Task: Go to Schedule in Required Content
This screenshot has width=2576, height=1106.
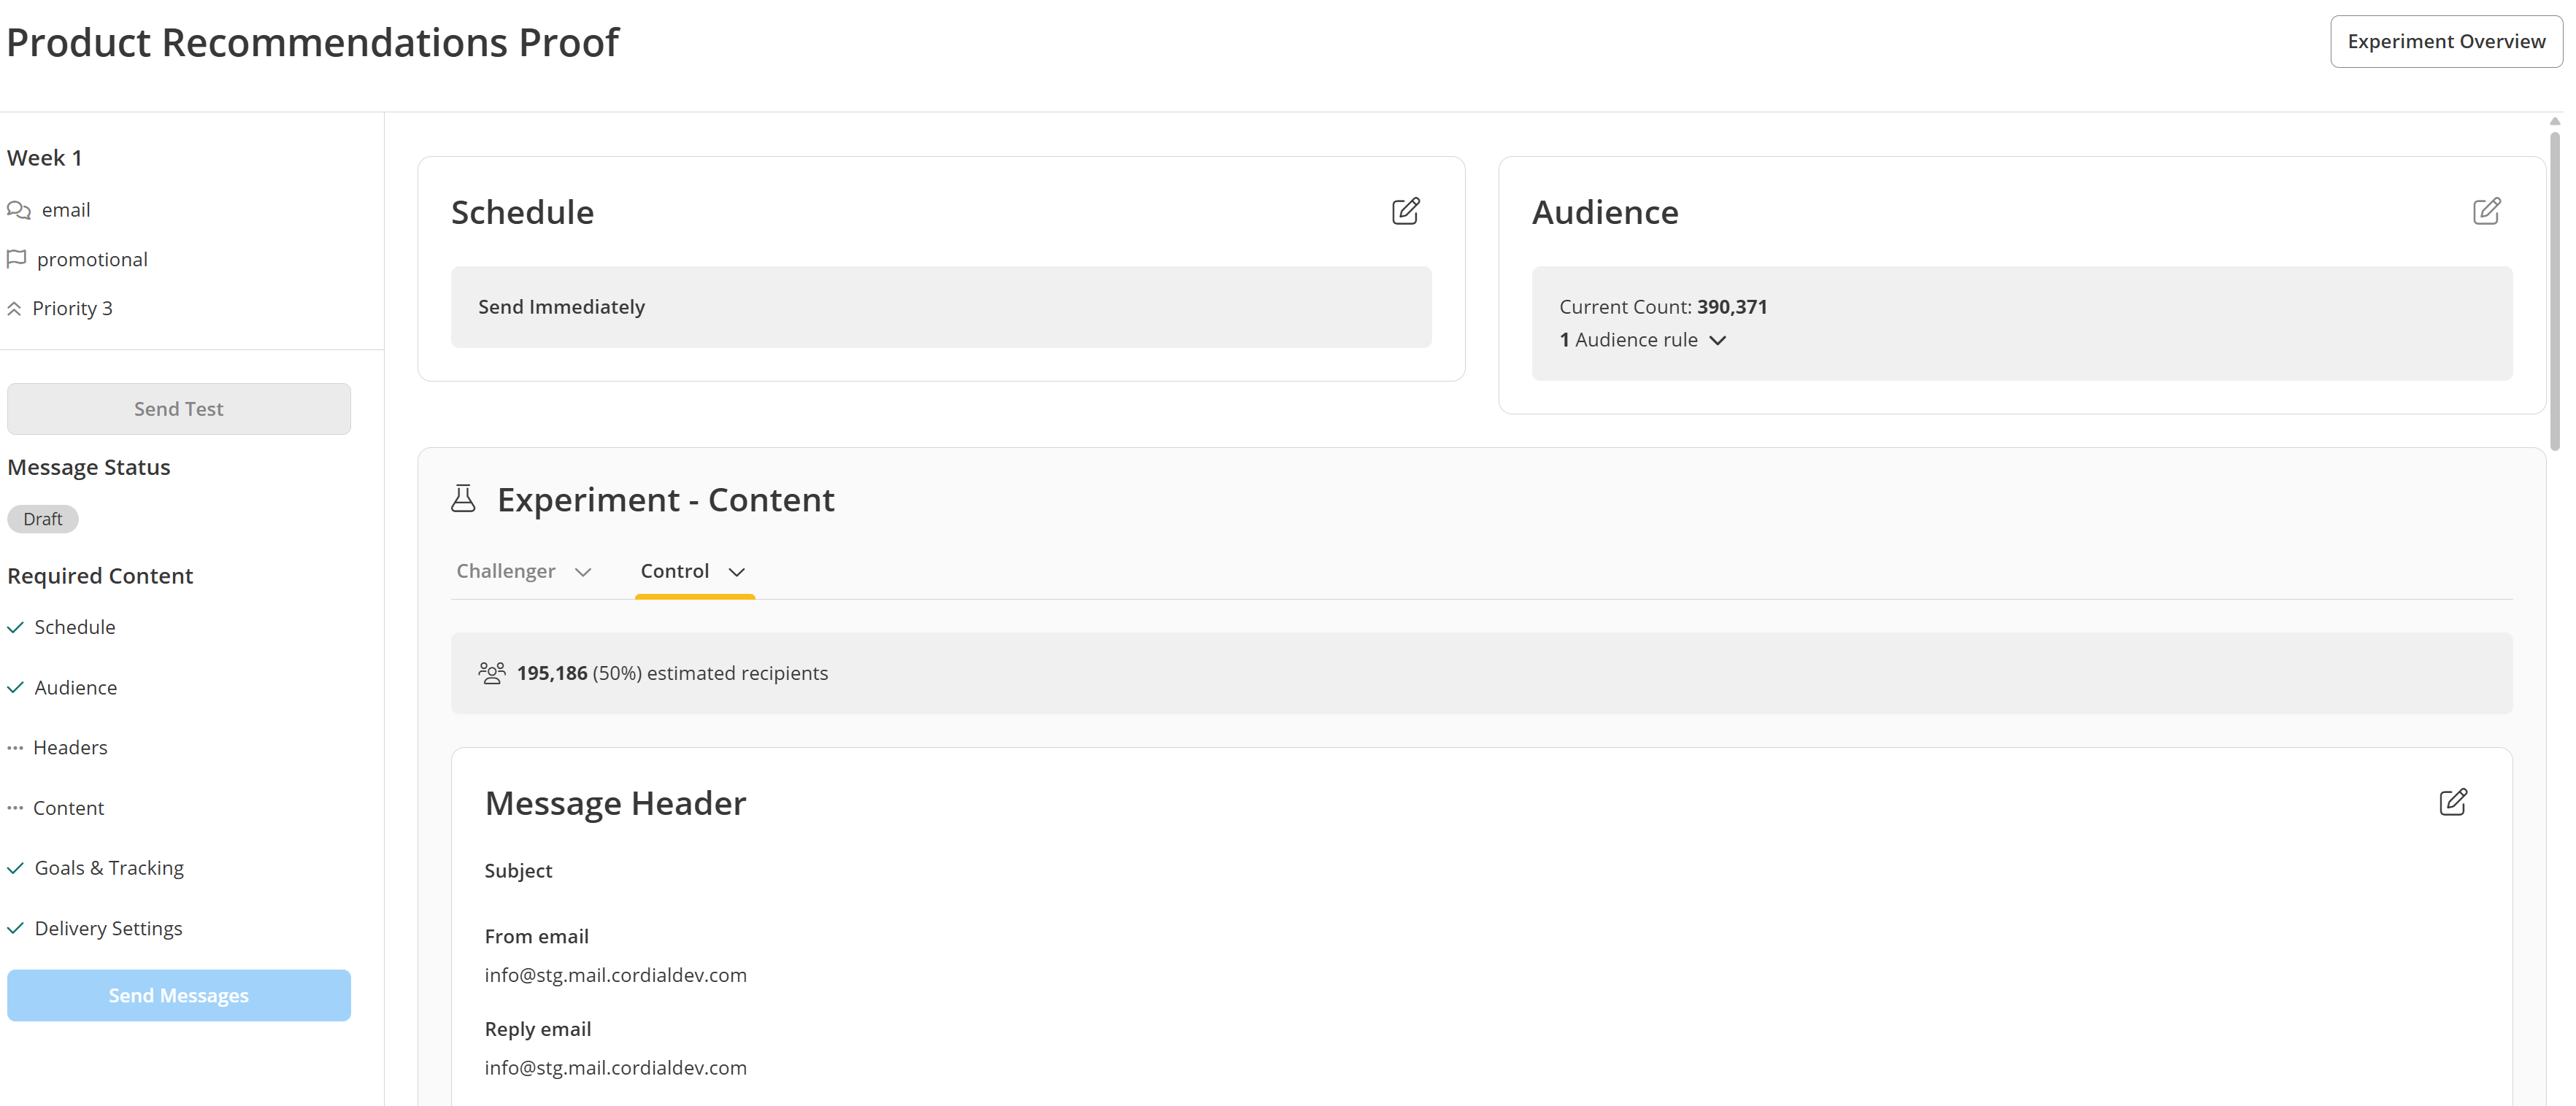Action: (x=75, y=627)
